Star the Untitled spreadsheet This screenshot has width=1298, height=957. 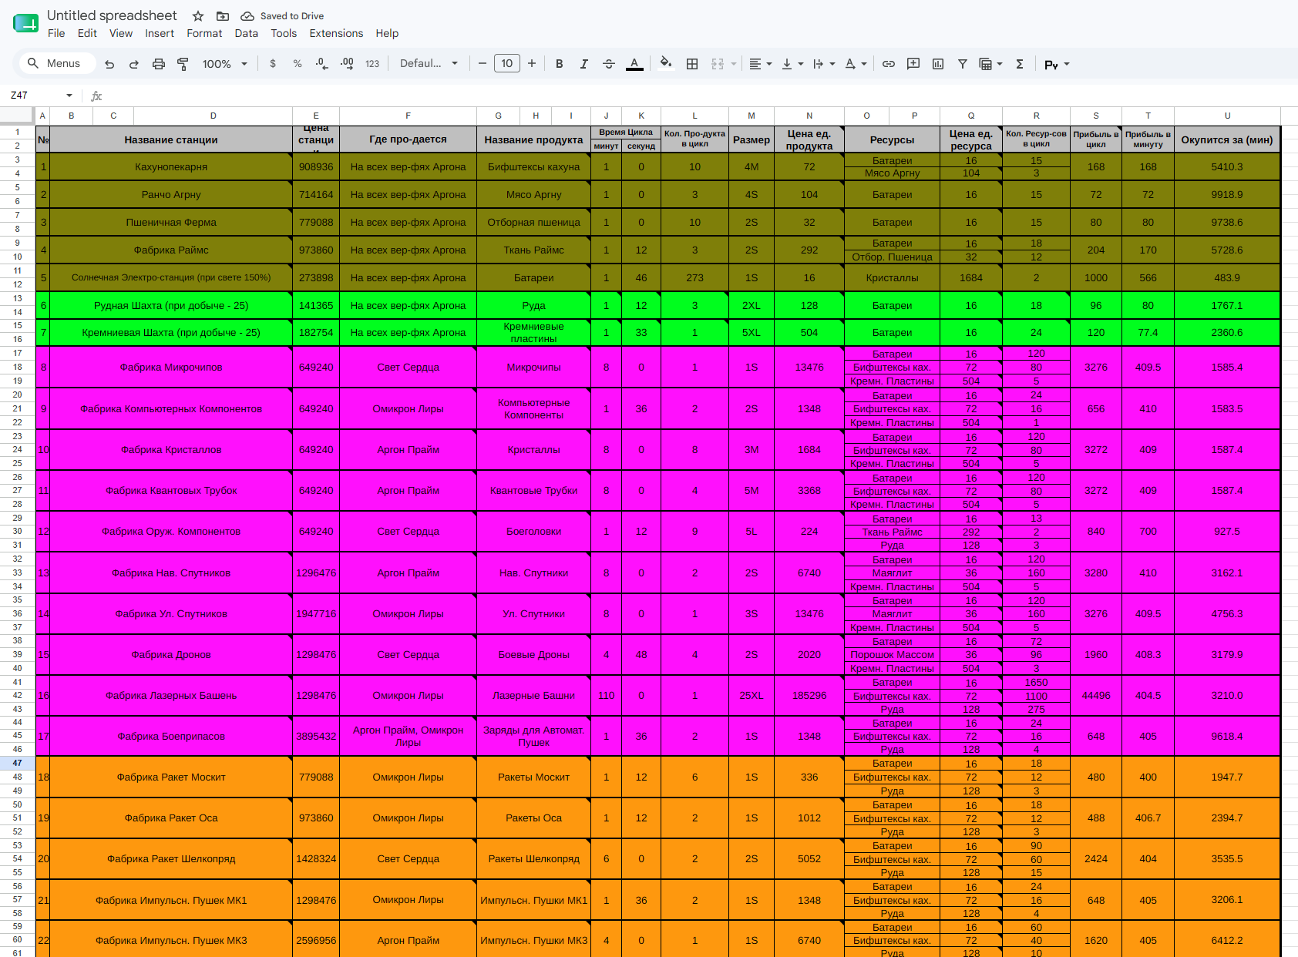(x=198, y=16)
